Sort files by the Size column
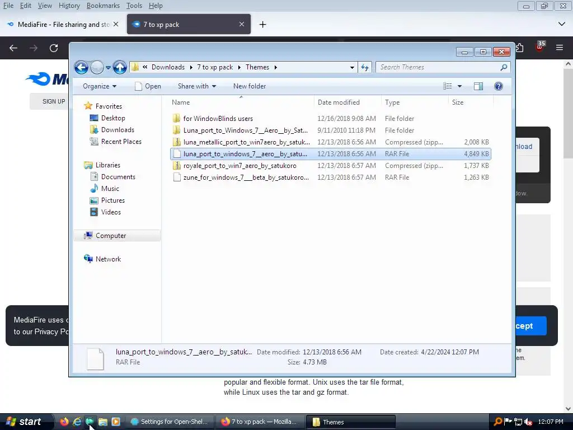 click(x=471, y=102)
